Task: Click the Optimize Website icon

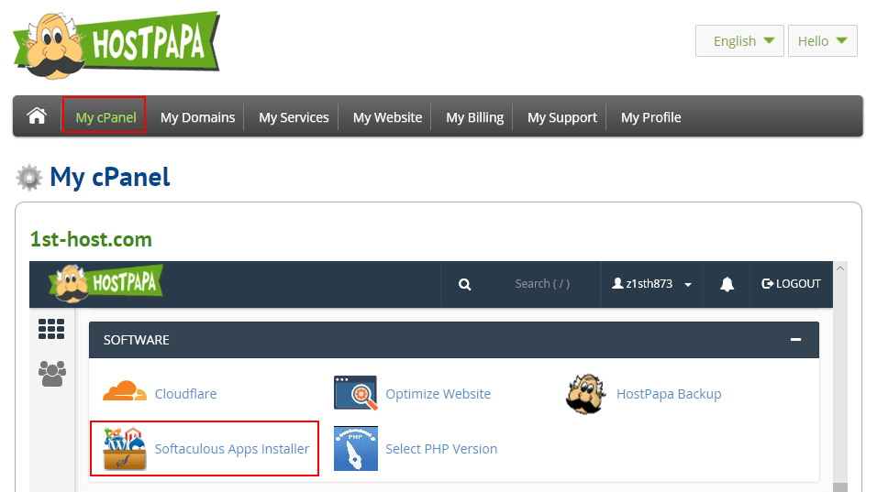Action: (x=356, y=393)
